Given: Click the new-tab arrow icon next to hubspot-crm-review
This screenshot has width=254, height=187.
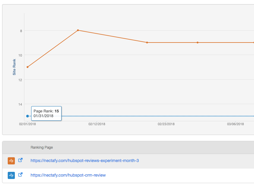Looking at the screenshot, I should click(20, 175).
